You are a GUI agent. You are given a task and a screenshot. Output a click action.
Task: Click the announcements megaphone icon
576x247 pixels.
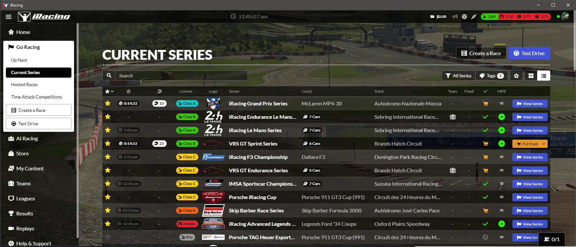pos(455,17)
